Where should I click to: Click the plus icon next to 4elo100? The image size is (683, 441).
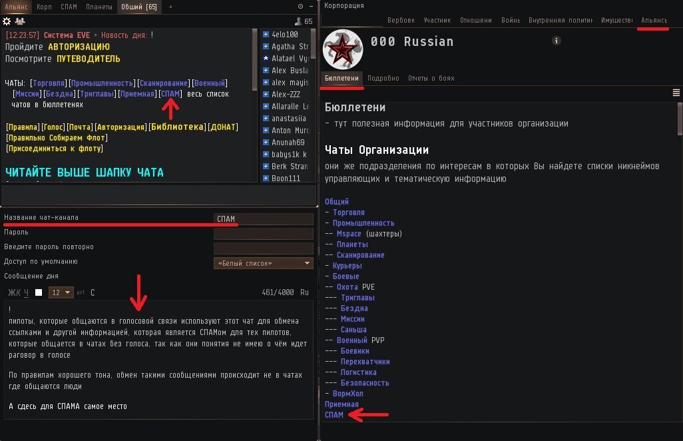(266, 34)
